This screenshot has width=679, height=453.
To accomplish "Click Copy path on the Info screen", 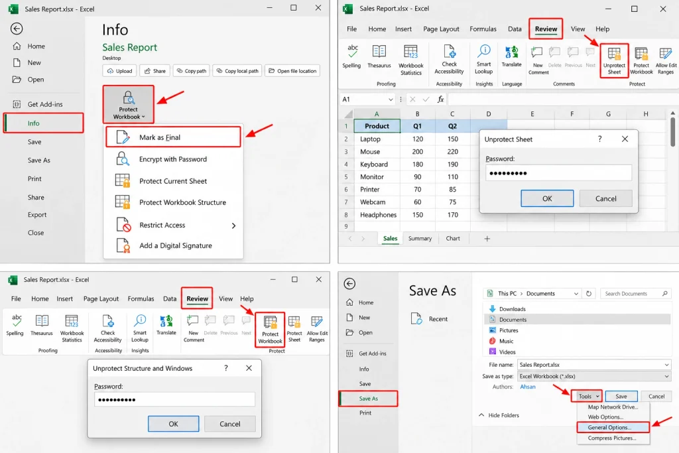I will pos(192,71).
